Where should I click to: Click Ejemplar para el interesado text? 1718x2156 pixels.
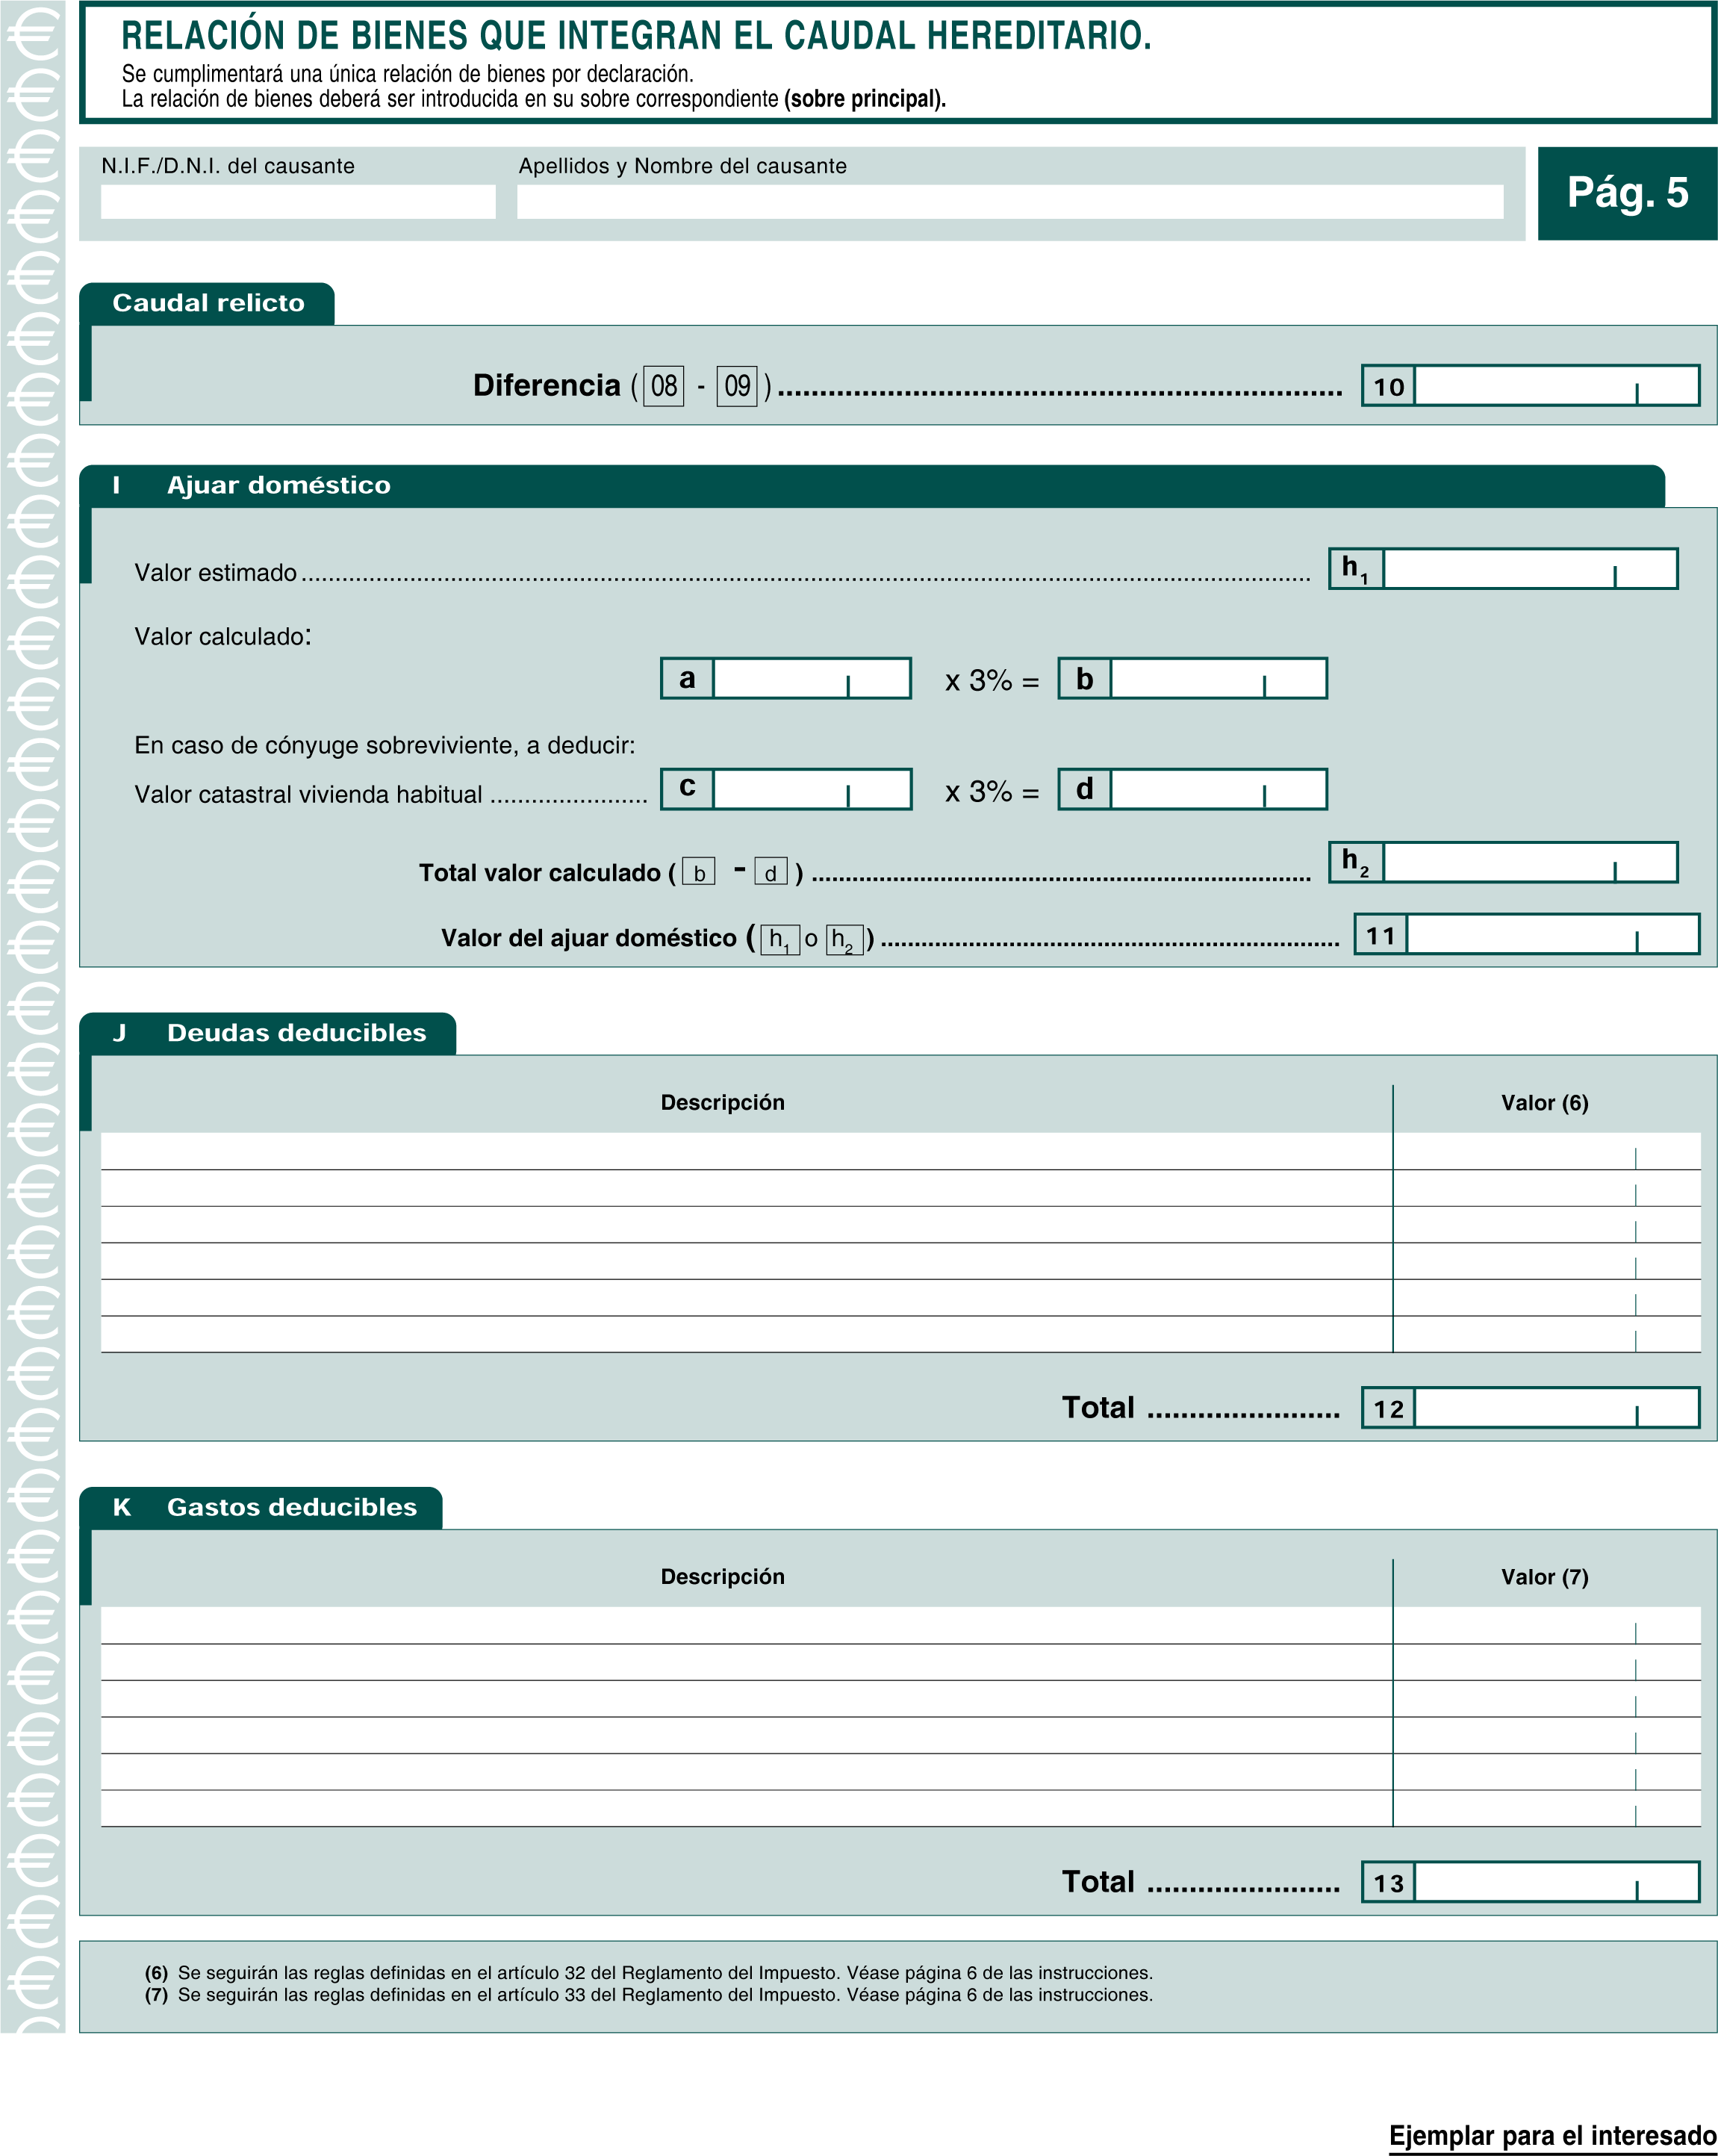pyautogui.click(x=1552, y=2136)
